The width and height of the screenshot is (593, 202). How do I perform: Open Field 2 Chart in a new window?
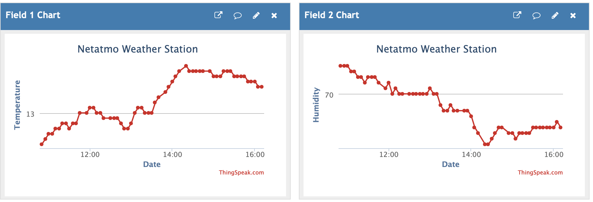(x=517, y=15)
